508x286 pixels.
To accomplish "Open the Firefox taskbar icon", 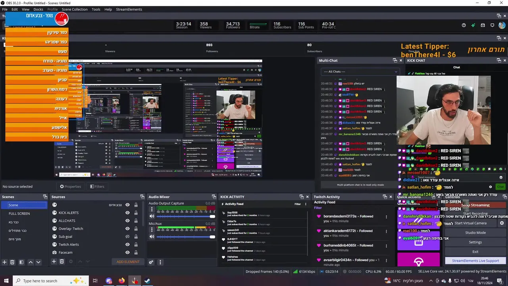I will click(x=121, y=281).
